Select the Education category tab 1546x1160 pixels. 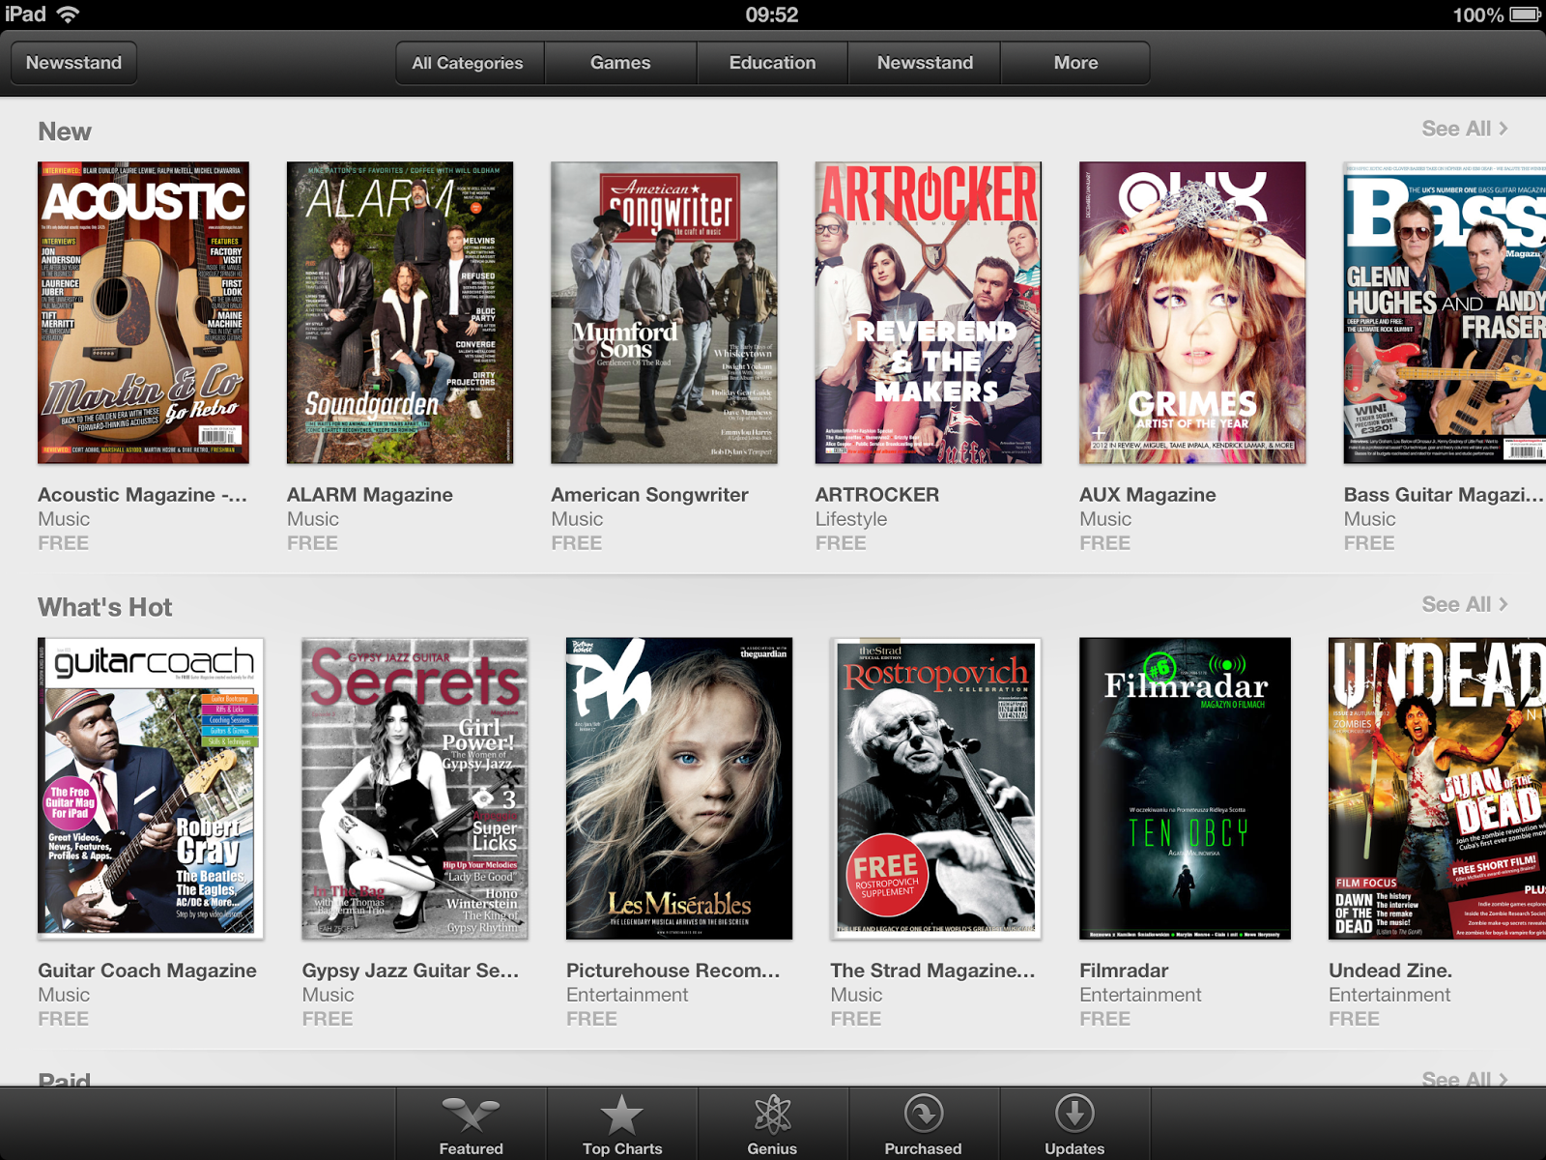(773, 63)
